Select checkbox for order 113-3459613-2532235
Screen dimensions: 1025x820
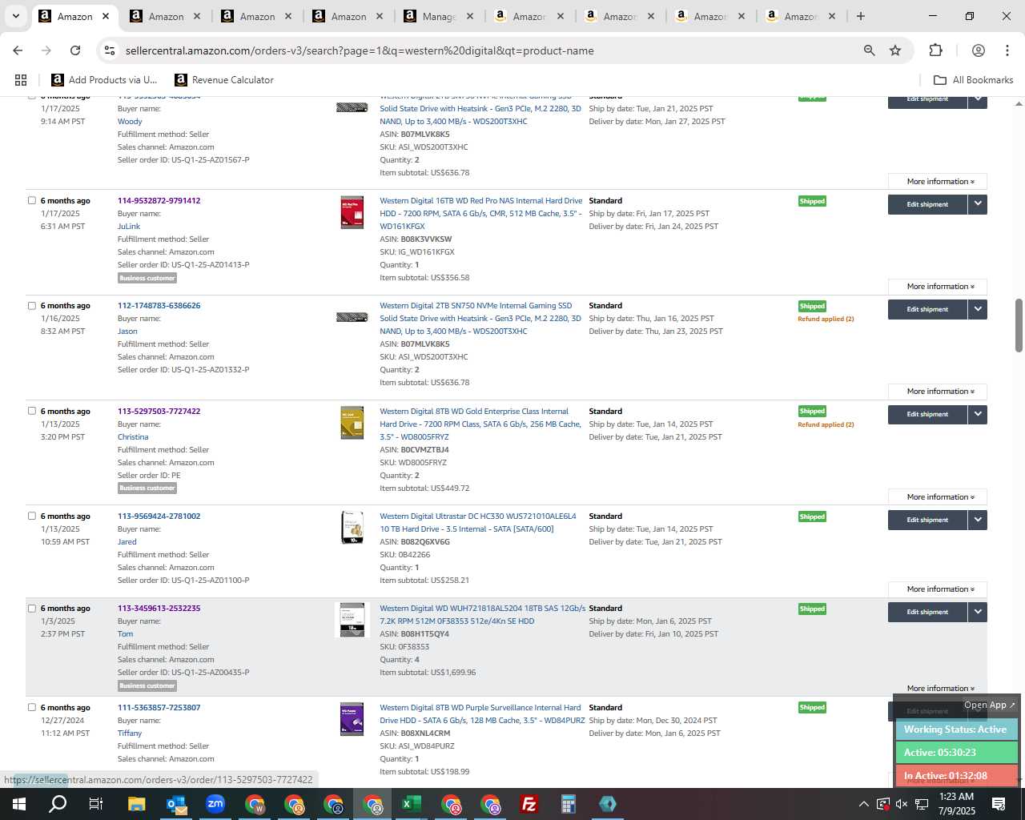coord(32,609)
